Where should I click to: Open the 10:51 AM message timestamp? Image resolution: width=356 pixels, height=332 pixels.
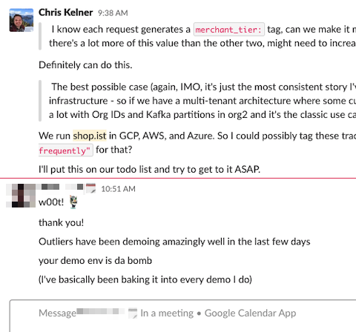pyautogui.click(x=118, y=189)
